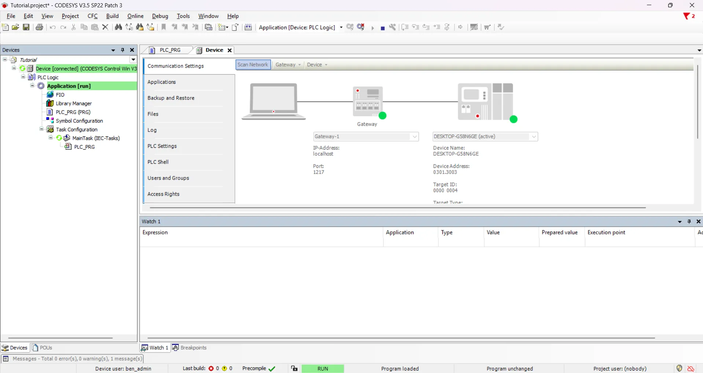Save the project using the floppy icon
The height and width of the screenshot is (373, 703).
tap(26, 27)
